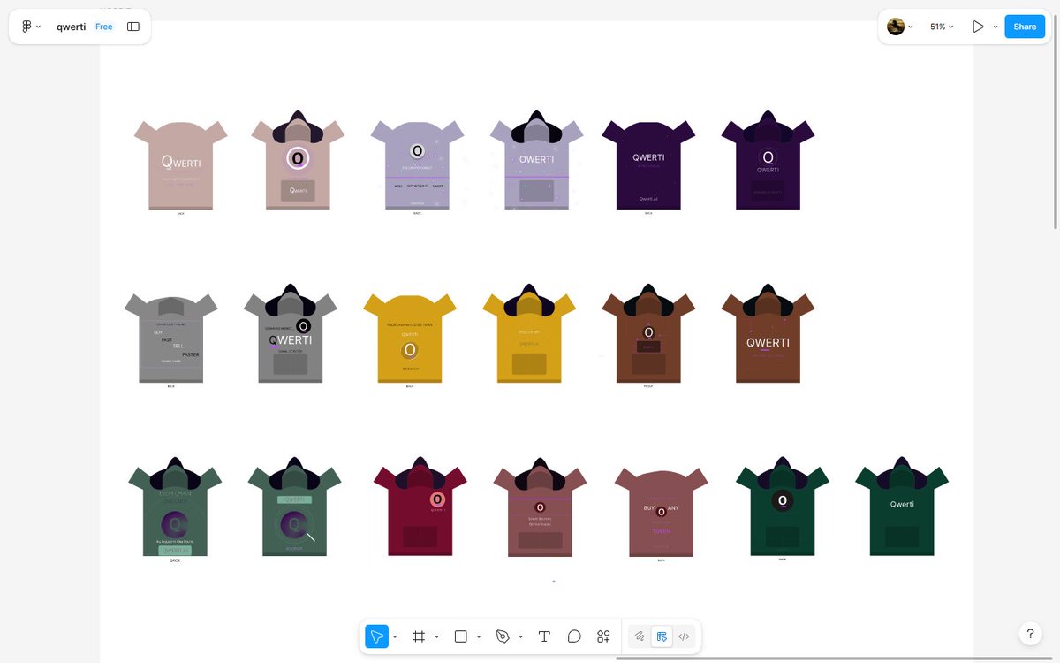Select the Move tool
1060x663 pixels.
pyautogui.click(x=377, y=636)
